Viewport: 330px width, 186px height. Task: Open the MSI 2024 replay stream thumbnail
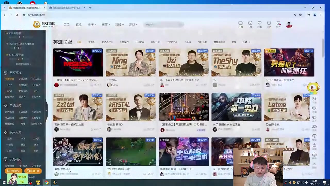[78, 63]
